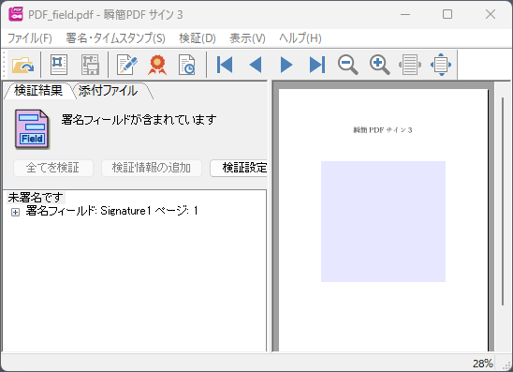
Task: Switch to the 添付ファイル tab
Action: [x=108, y=90]
